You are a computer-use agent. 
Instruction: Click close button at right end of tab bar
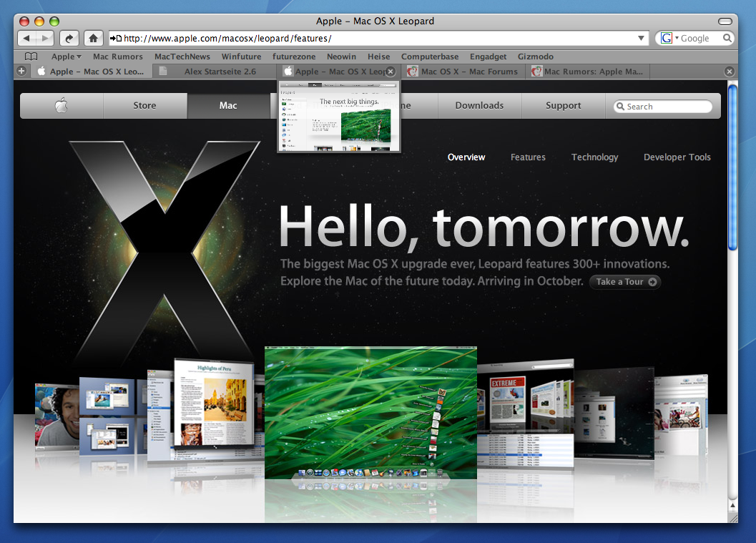pyautogui.click(x=730, y=72)
